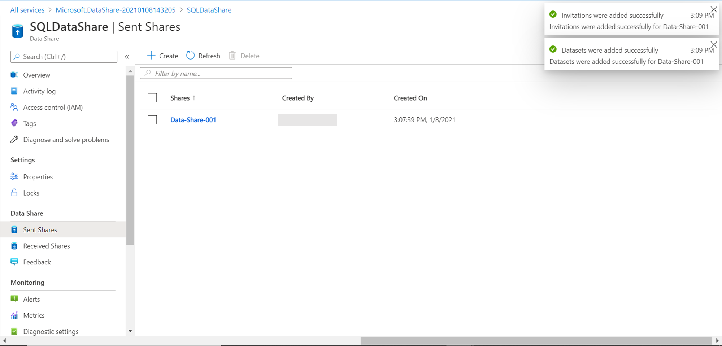Click the SQLDataShare resource icon in header
Screen dimensions: 722x346
(x=17, y=31)
